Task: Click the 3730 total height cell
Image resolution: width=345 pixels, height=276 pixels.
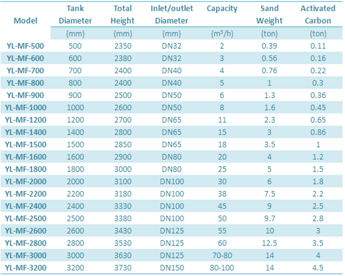Action: 123,268
